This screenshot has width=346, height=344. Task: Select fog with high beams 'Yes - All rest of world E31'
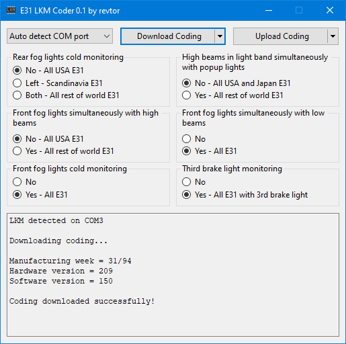tap(63, 151)
